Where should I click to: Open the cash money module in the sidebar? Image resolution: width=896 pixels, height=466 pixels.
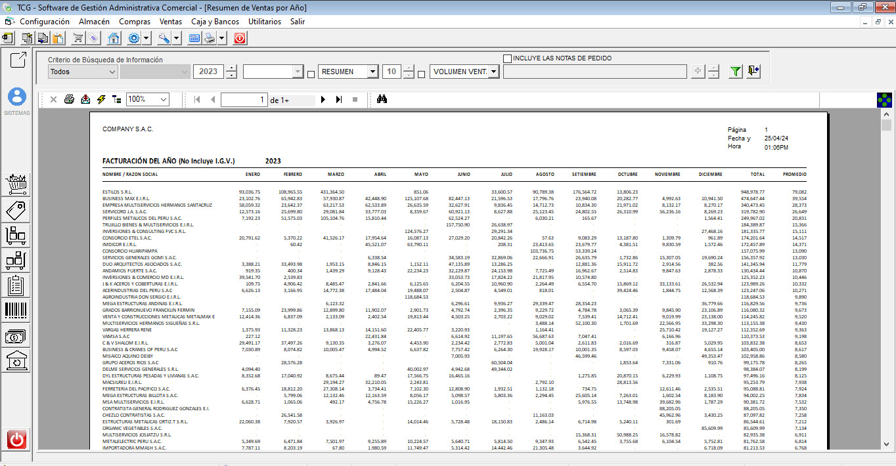[x=16, y=336]
